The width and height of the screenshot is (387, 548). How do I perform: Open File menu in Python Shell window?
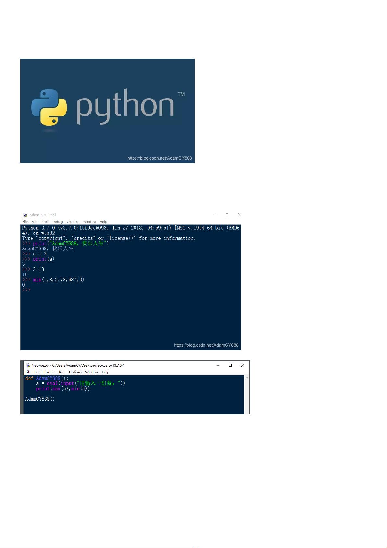25,222
